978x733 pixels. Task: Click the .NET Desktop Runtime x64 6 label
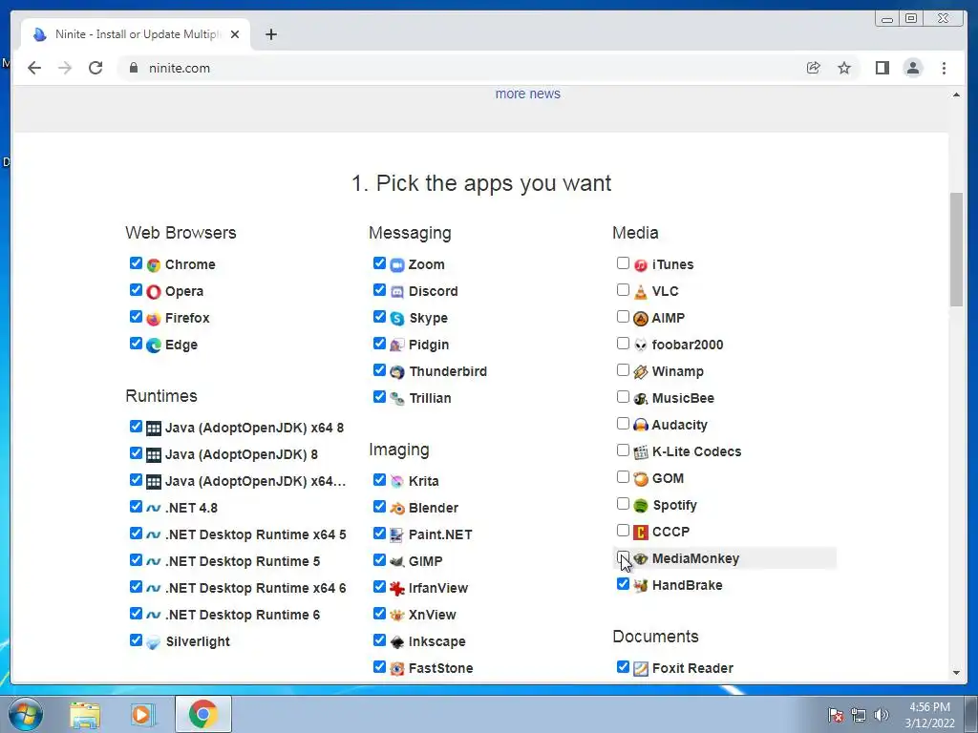[256, 588]
